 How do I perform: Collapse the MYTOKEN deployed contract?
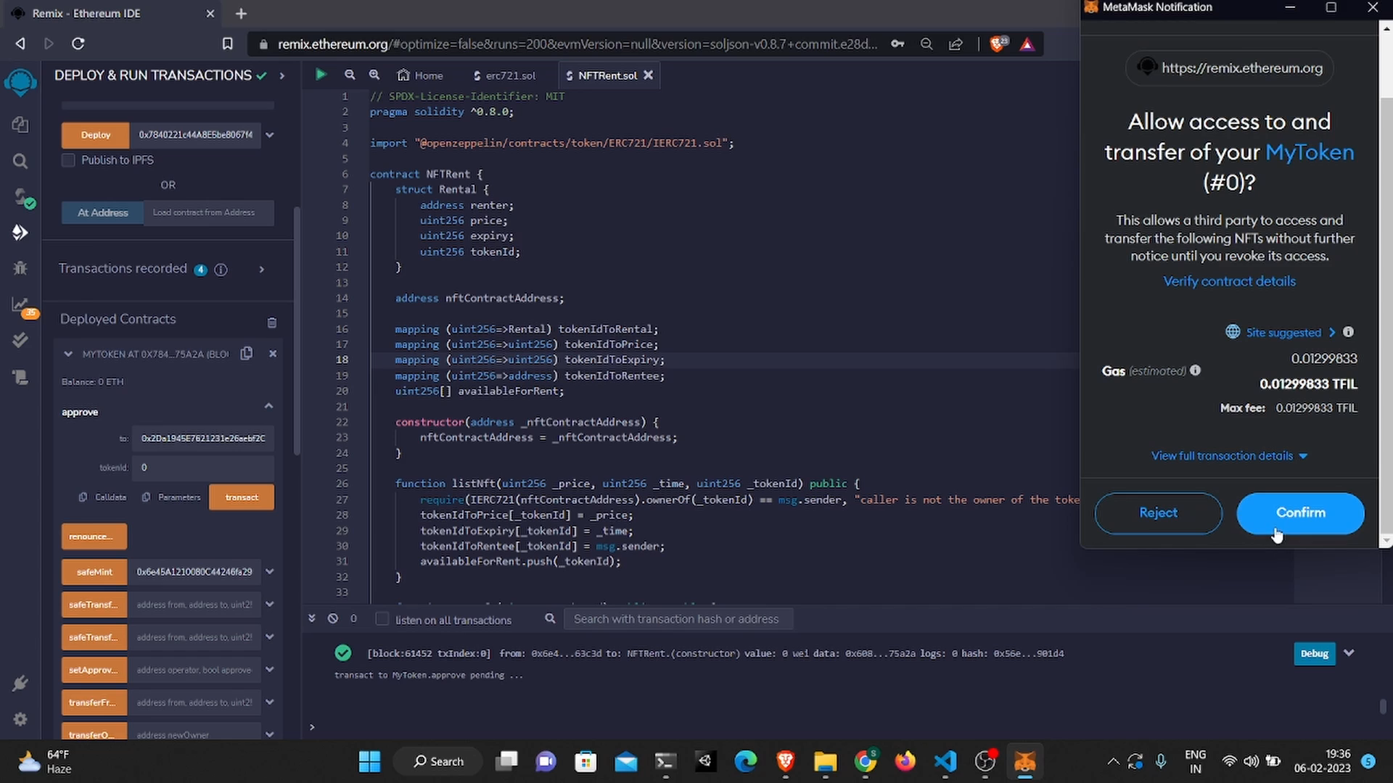tap(68, 354)
